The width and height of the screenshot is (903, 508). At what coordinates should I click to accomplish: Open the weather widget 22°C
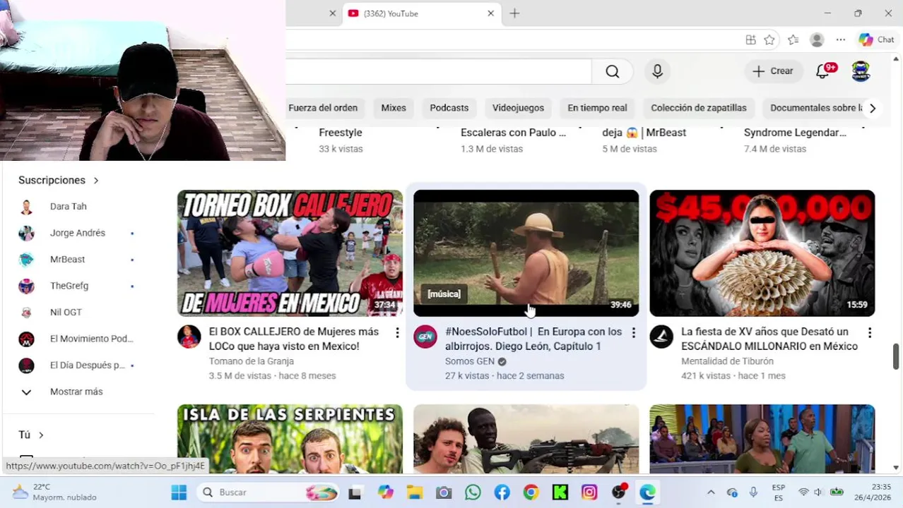click(54, 492)
